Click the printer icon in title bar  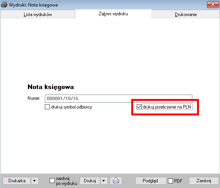(x=4, y=5)
